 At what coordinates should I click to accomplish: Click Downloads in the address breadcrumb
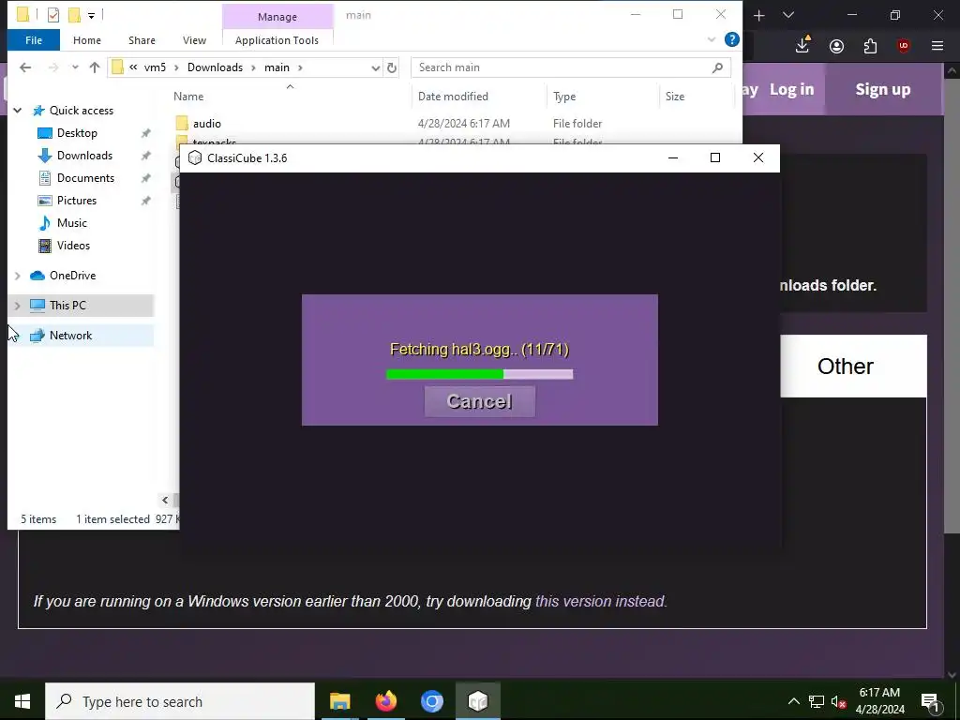coord(215,67)
